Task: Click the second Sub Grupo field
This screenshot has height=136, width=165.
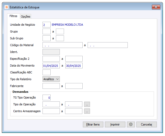Action: pos(60,39)
